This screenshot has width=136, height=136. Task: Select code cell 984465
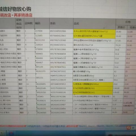coord(42,54)
